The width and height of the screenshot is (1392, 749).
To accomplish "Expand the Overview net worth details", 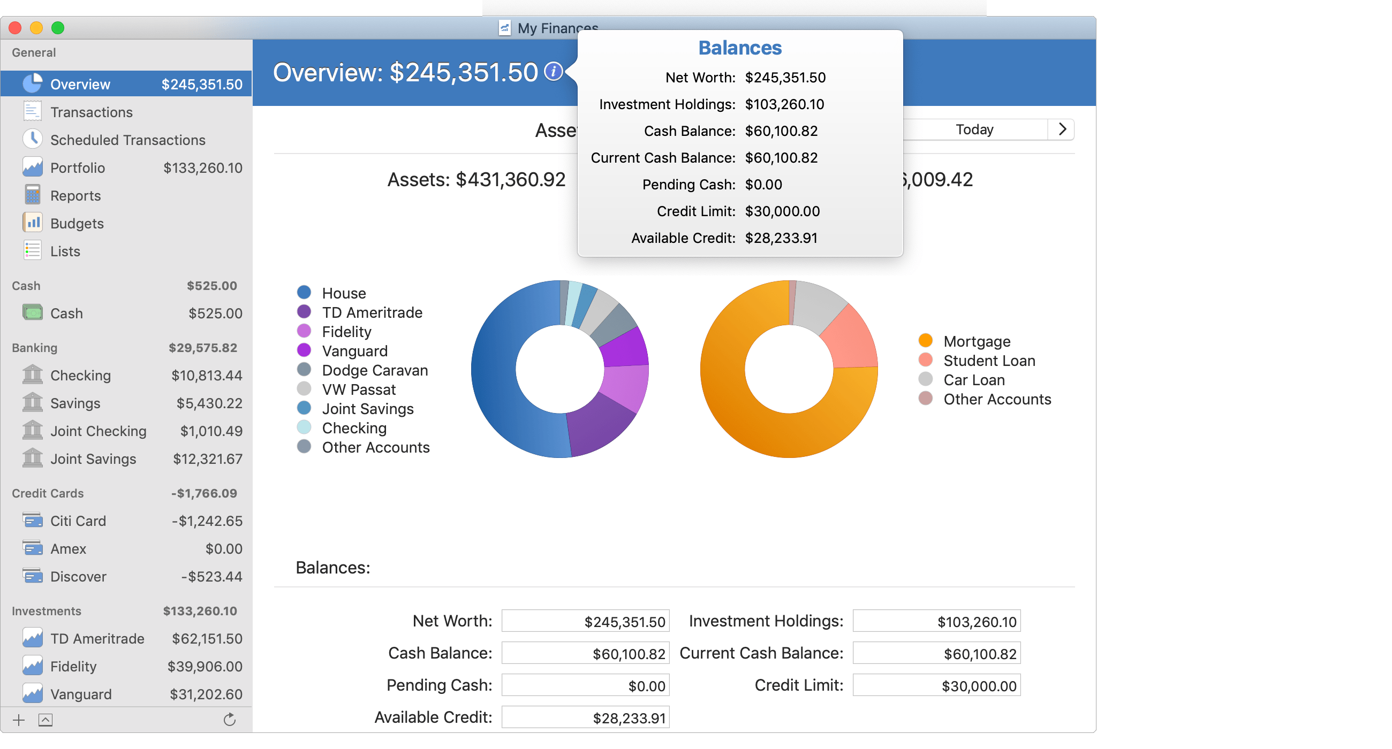I will pyautogui.click(x=554, y=72).
